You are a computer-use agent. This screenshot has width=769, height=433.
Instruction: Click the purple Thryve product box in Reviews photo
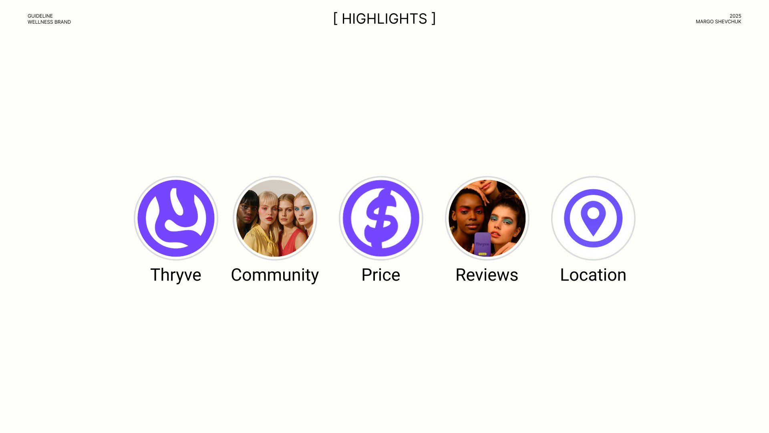(483, 244)
